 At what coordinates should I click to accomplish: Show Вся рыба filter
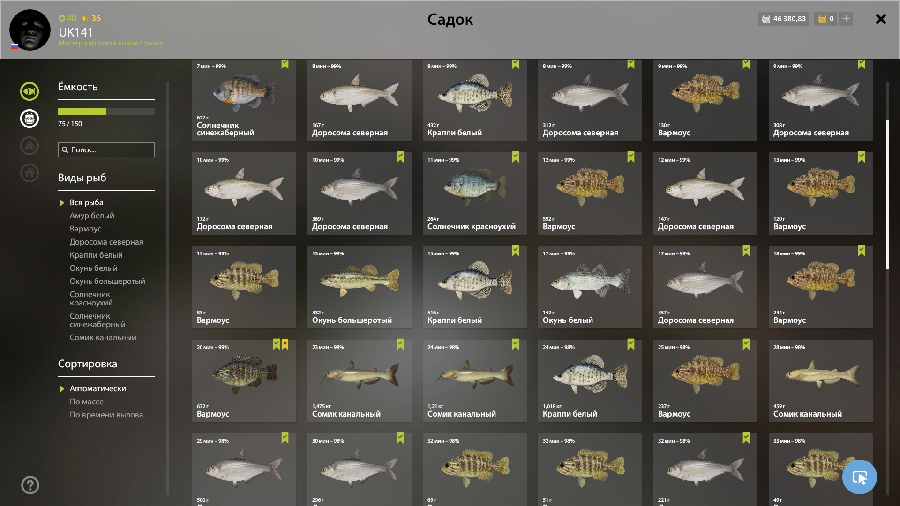86,202
